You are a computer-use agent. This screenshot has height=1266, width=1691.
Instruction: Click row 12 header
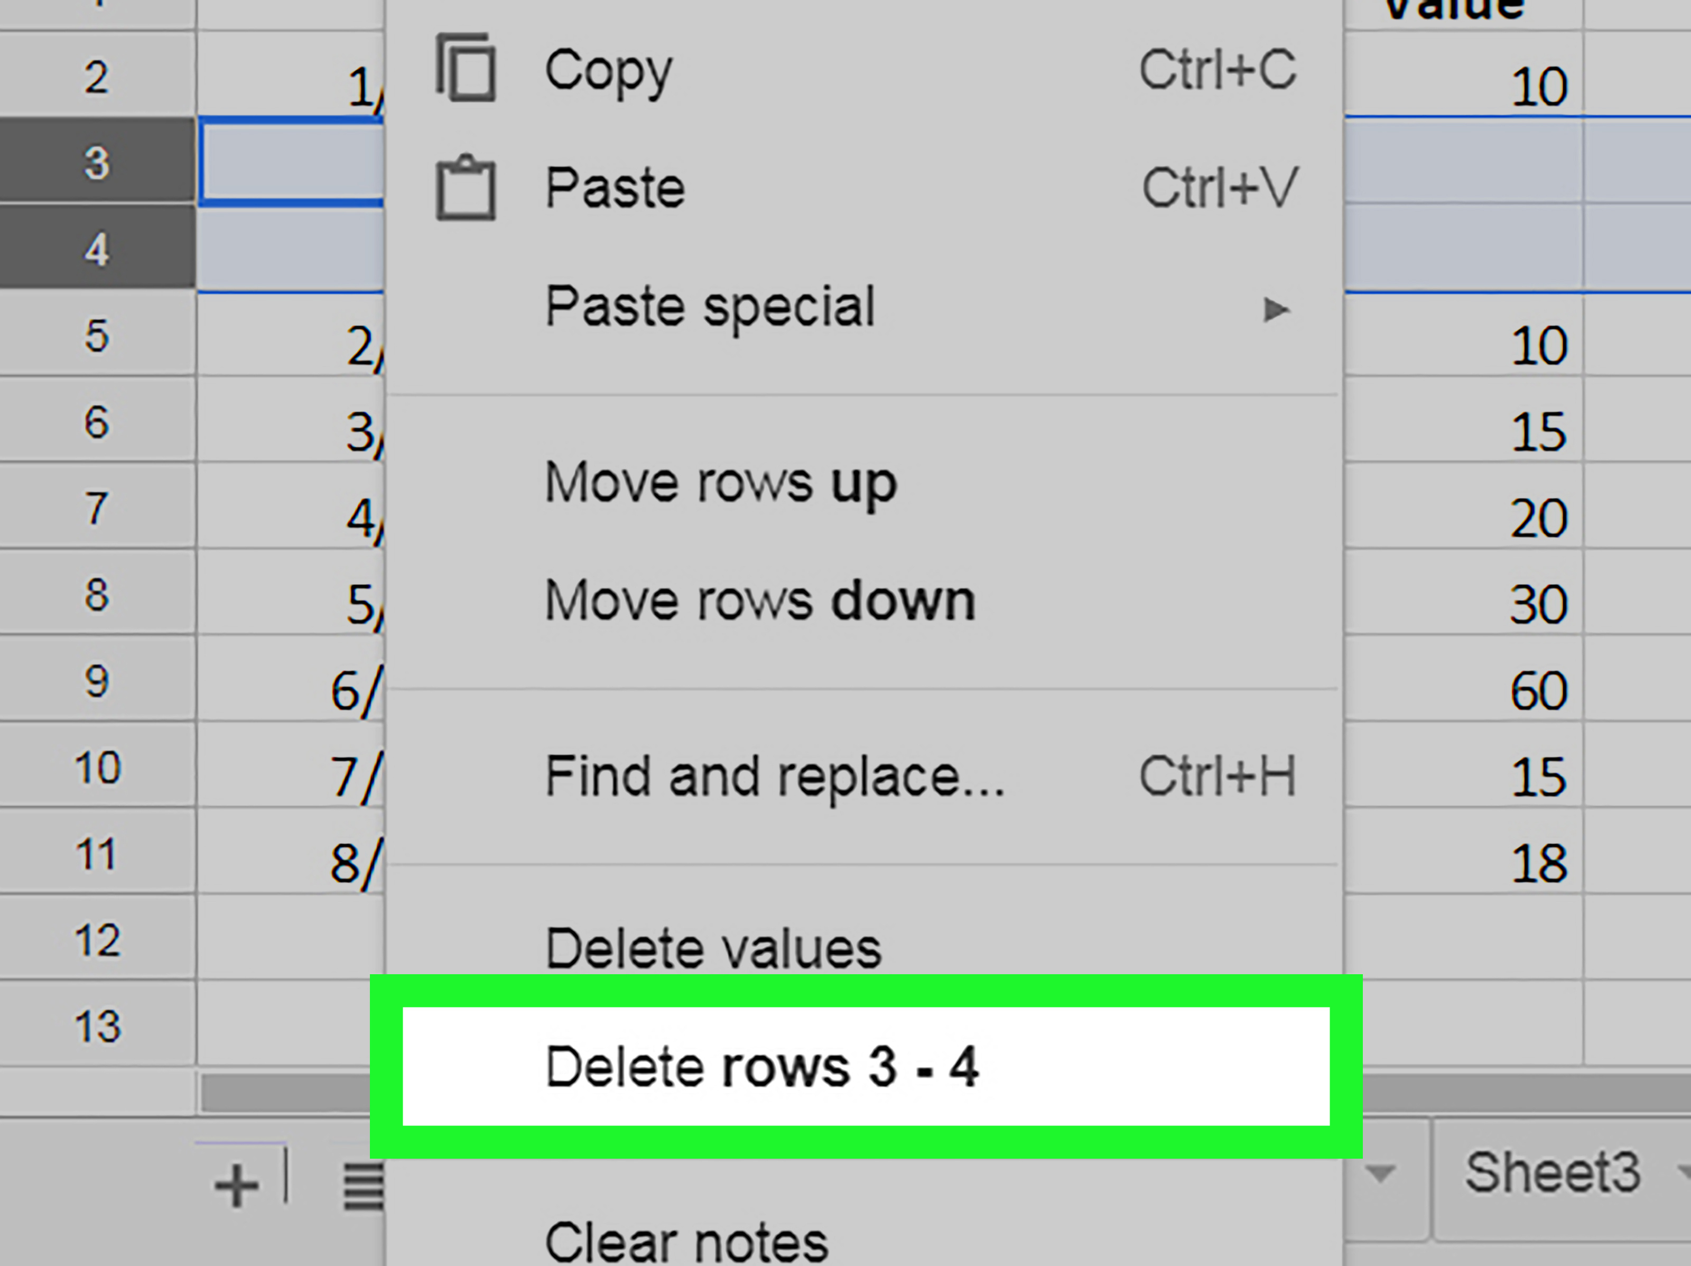[x=97, y=939]
